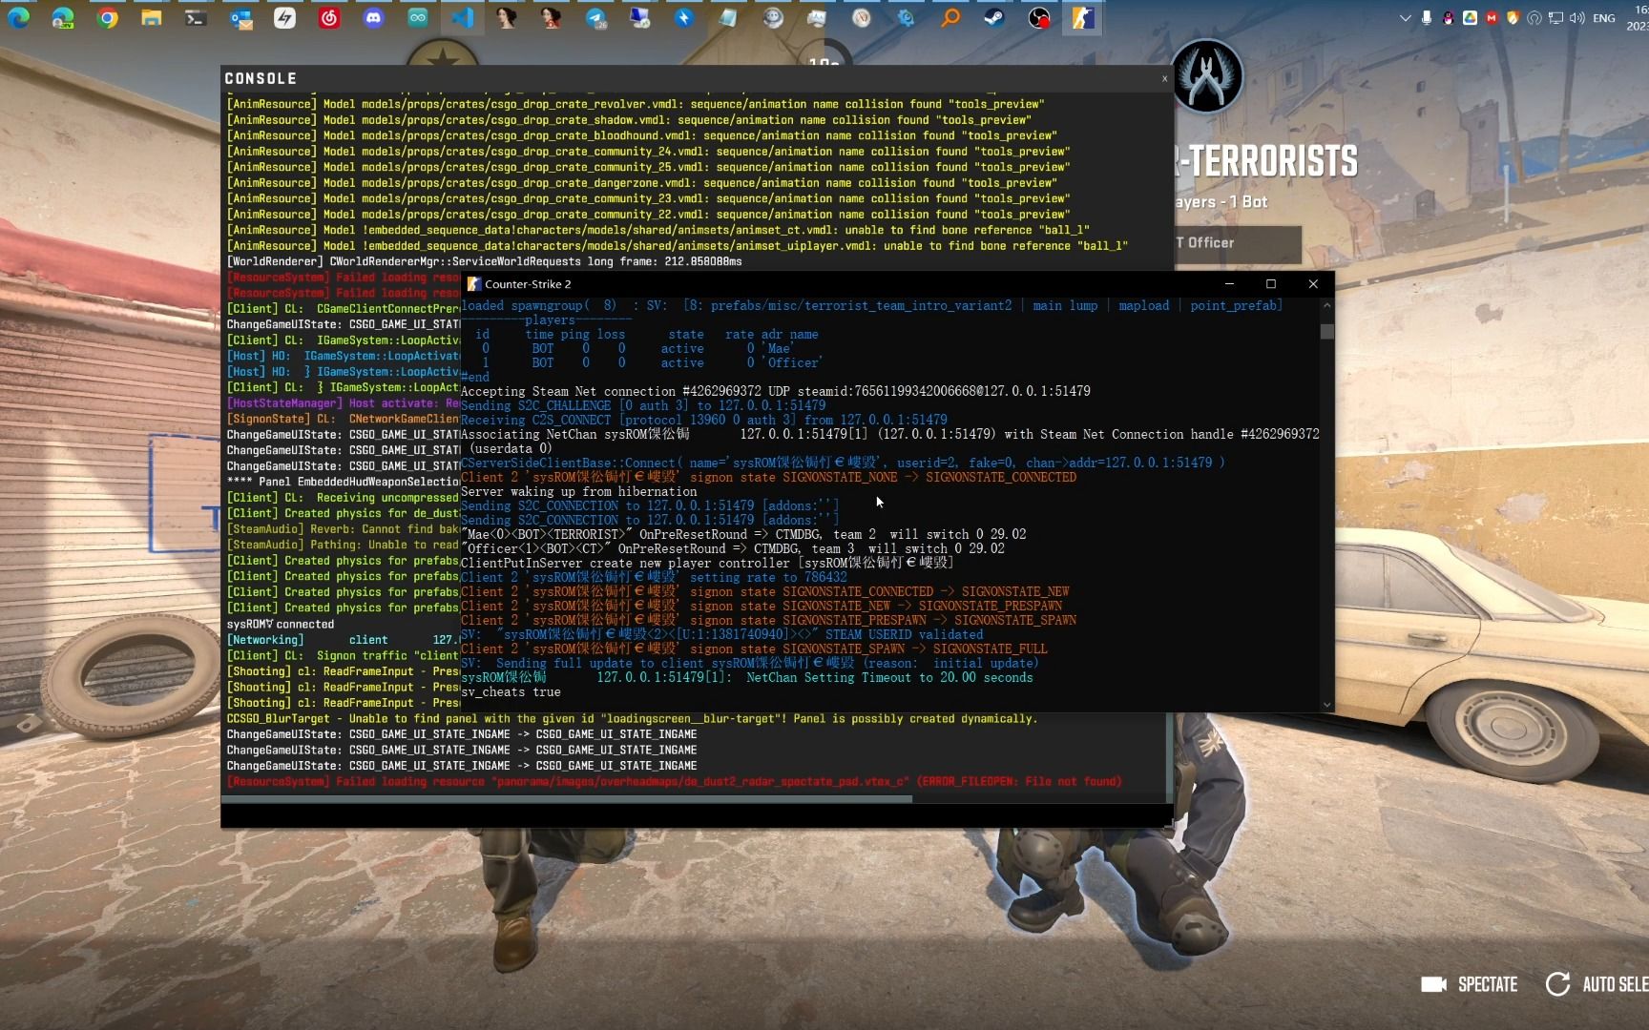The width and height of the screenshot is (1649, 1030).
Task: Click the csgo_drop_crate_revolver.vmdl line
Action: pyautogui.click(x=635, y=104)
